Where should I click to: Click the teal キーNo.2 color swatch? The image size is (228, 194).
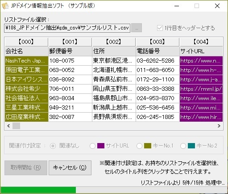tap(191, 146)
